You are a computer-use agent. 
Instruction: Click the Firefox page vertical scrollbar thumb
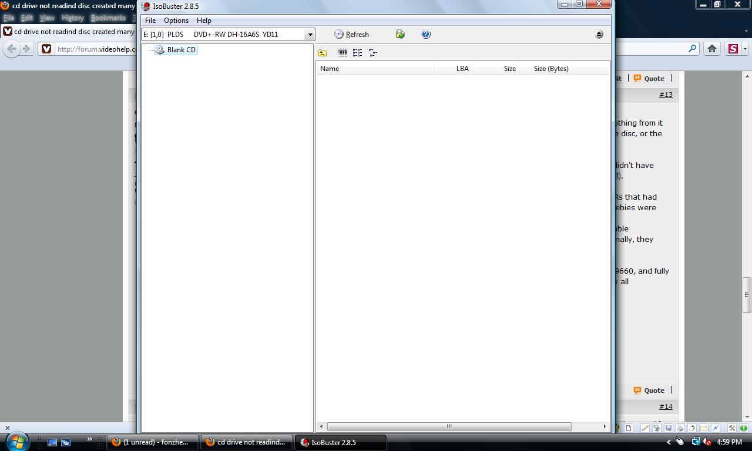[x=747, y=295]
